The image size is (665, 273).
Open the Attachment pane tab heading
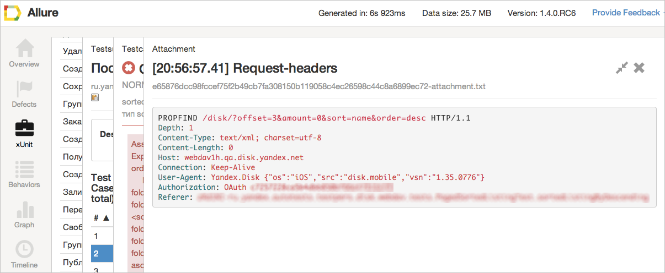174,49
